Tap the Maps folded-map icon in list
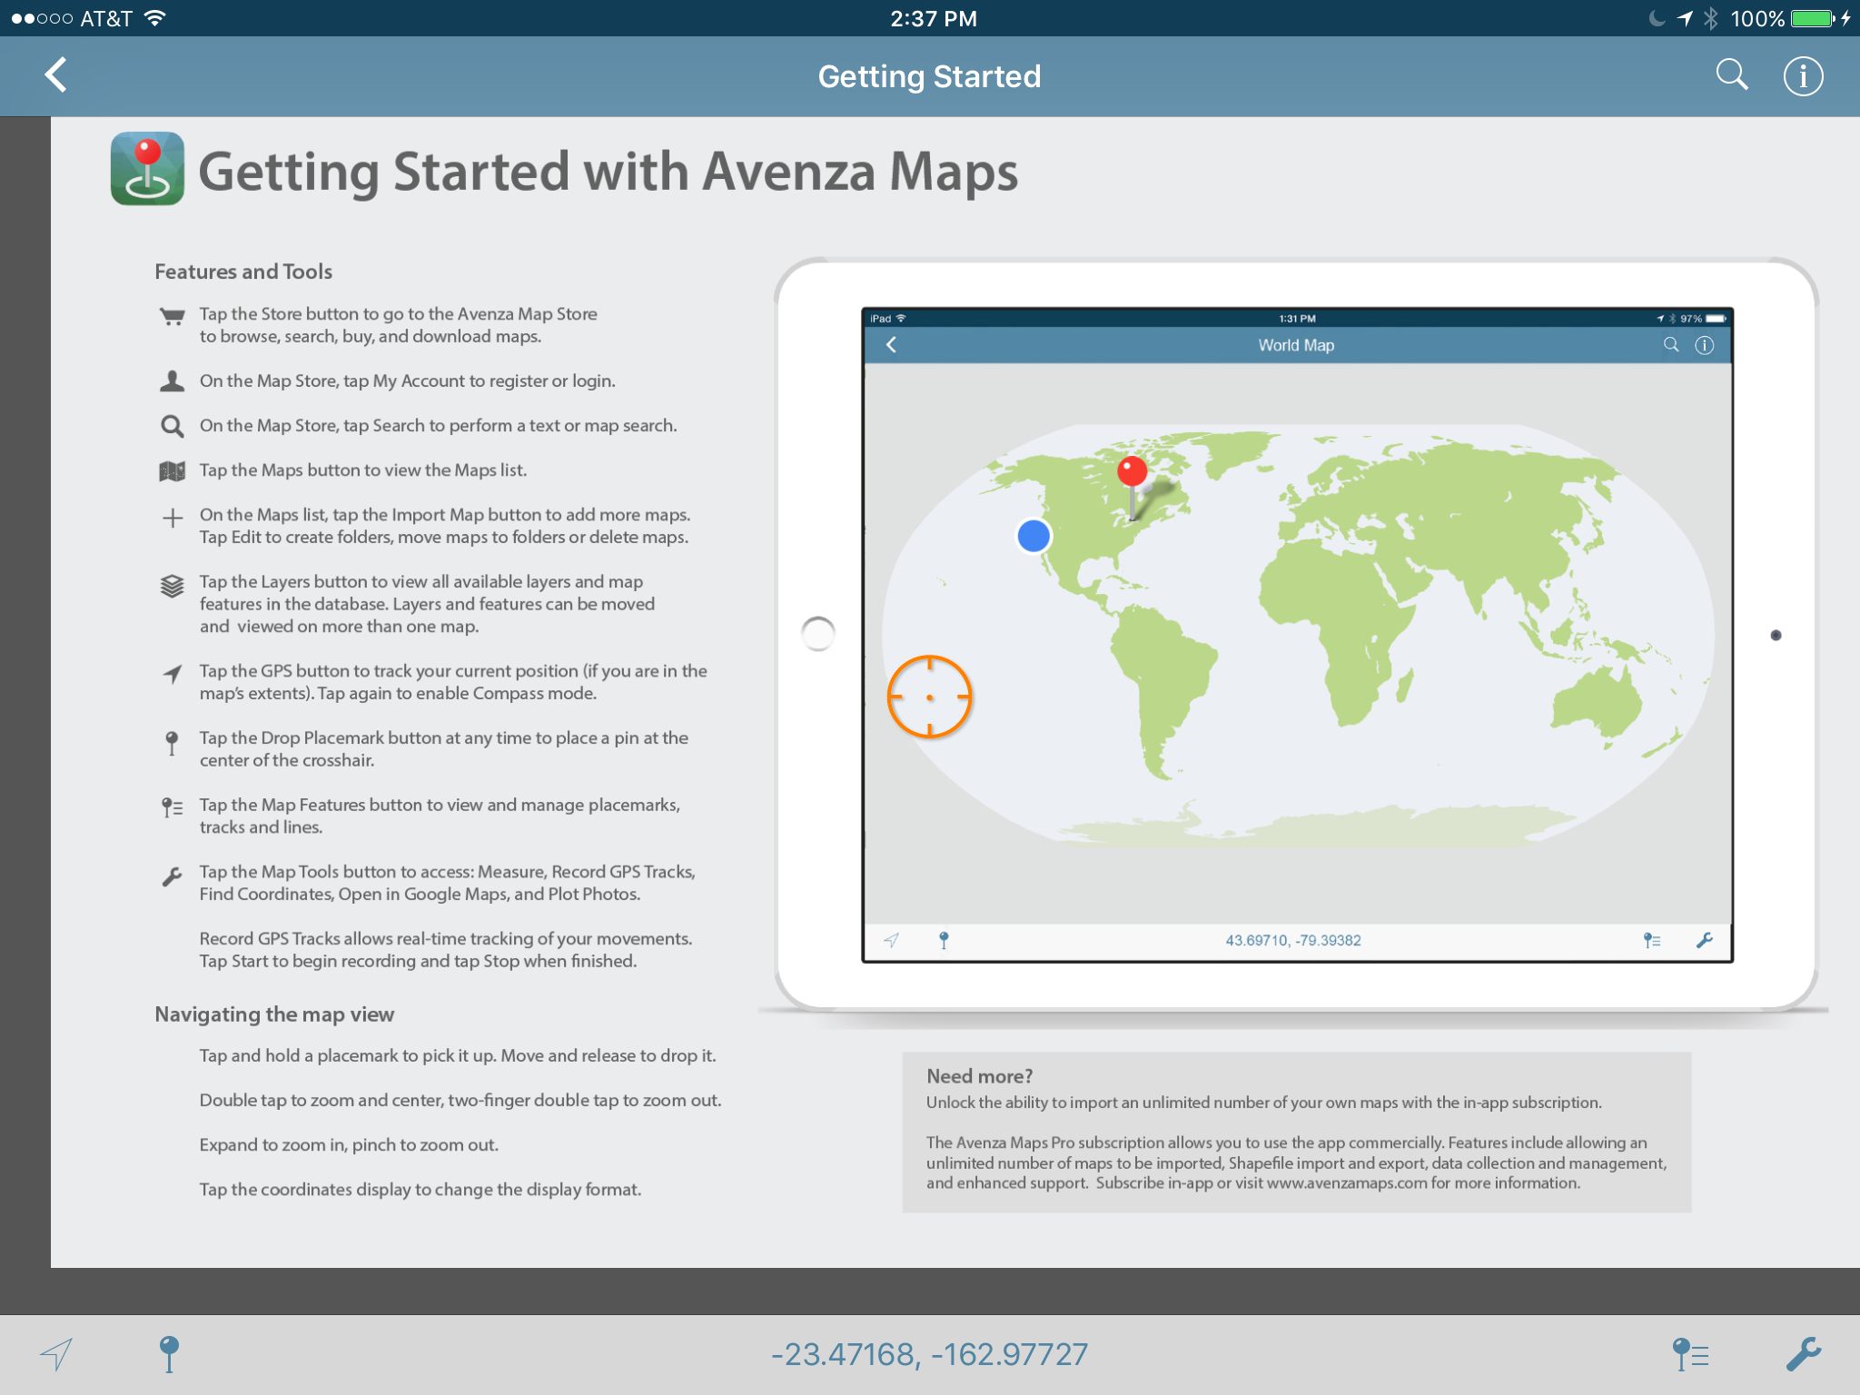Viewport: 1860px width, 1395px height. [x=172, y=470]
